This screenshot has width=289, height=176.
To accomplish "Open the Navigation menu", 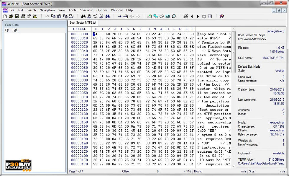I will 47,10.
